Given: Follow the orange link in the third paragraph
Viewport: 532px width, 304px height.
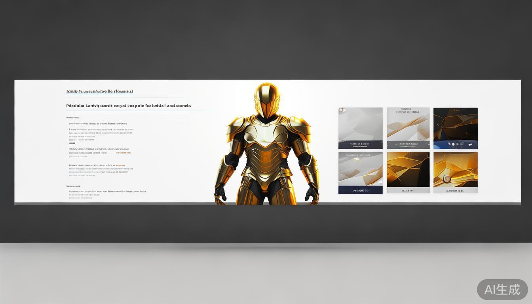Looking at the screenshot, I should [x=120, y=165].
